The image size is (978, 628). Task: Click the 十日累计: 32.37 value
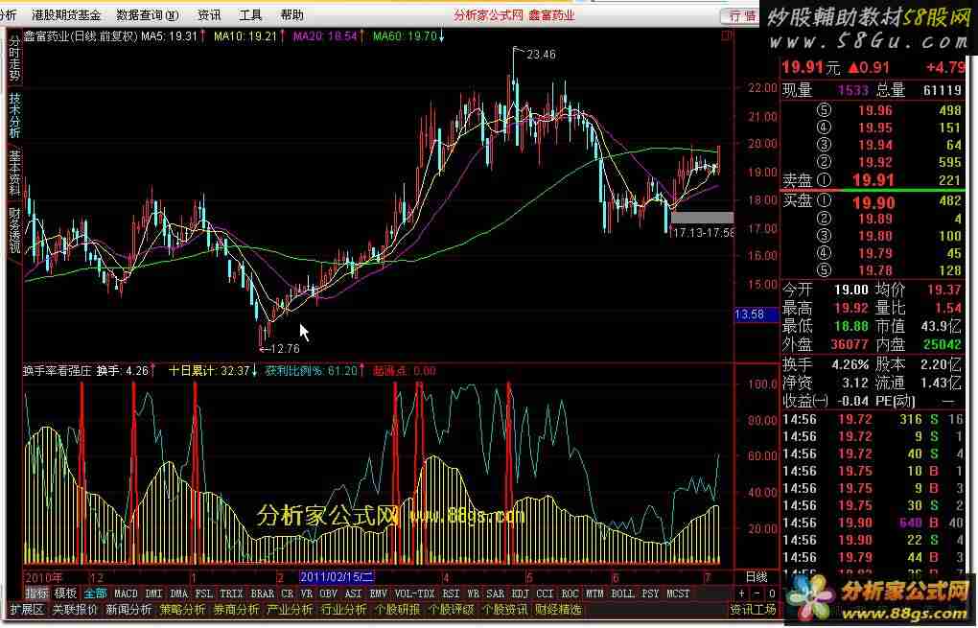pyautogui.click(x=209, y=371)
